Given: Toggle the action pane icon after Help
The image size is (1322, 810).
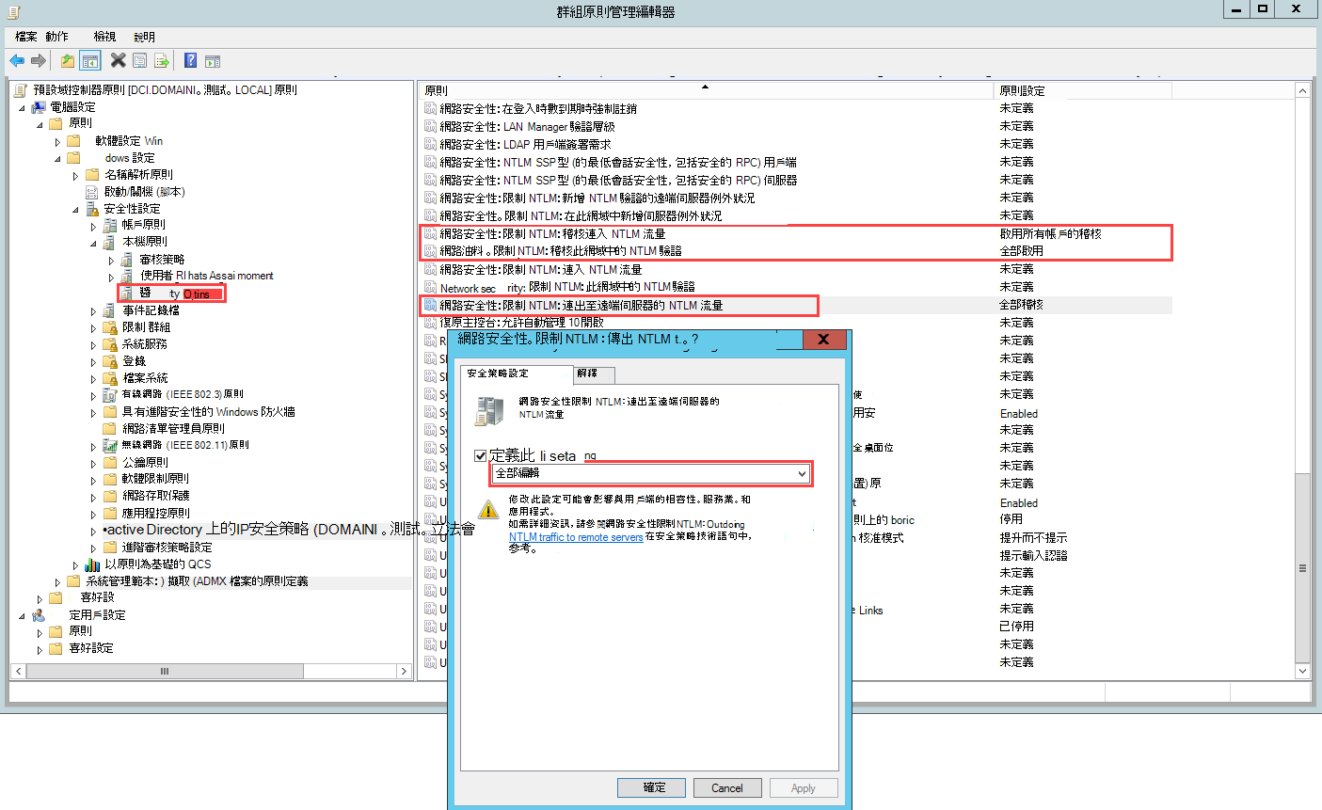Looking at the screenshot, I should click(213, 61).
